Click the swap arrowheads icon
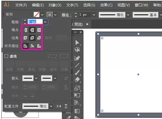 [x=66, y=78]
